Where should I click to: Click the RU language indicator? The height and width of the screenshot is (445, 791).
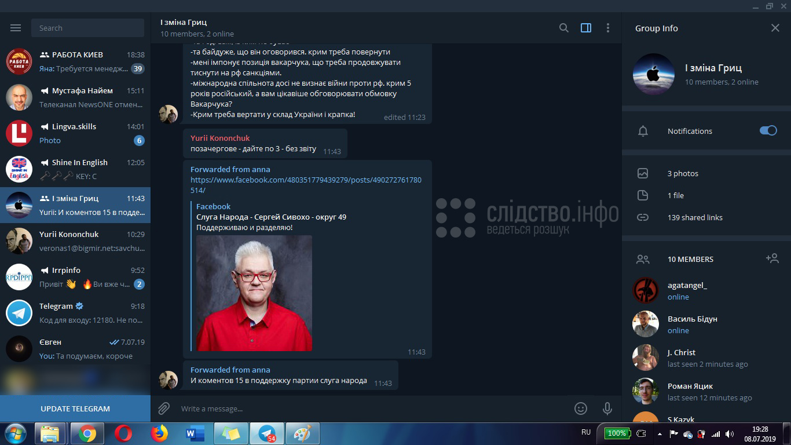(586, 432)
